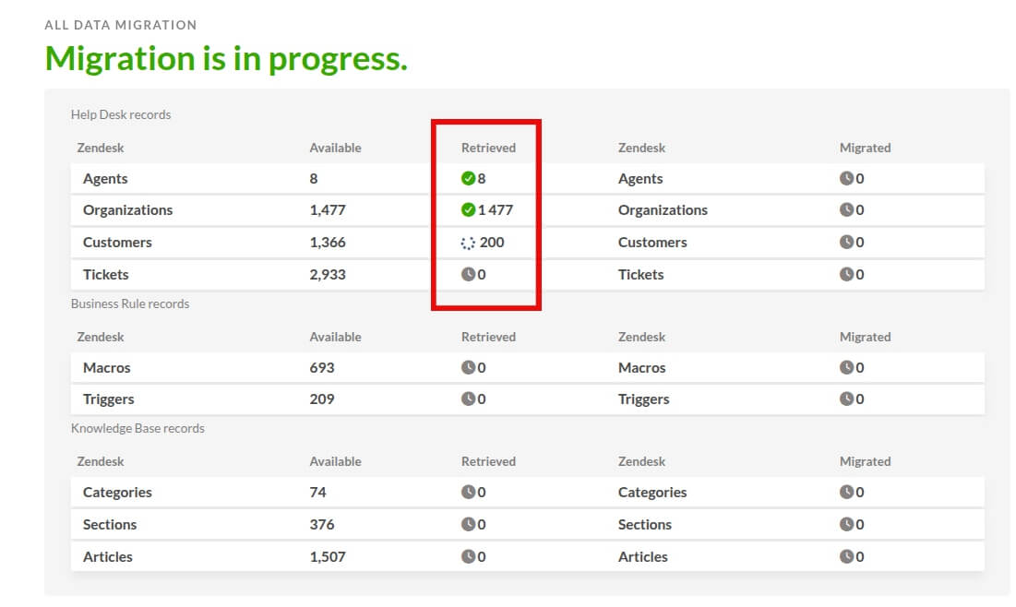Click the Knowledge Base records section heading
Screen dimensions: 1016x607
(x=137, y=428)
